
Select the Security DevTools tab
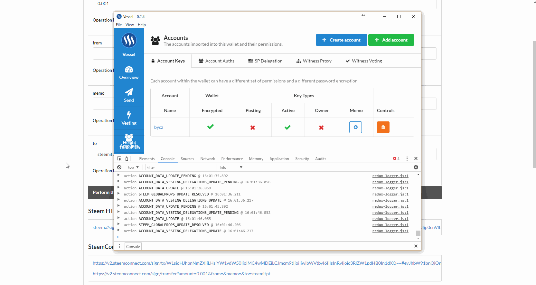click(302, 159)
